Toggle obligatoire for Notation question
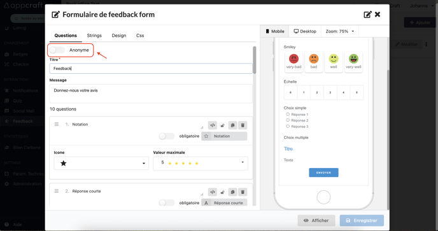Viewport: 438px width, 231px height. (167, 136)
